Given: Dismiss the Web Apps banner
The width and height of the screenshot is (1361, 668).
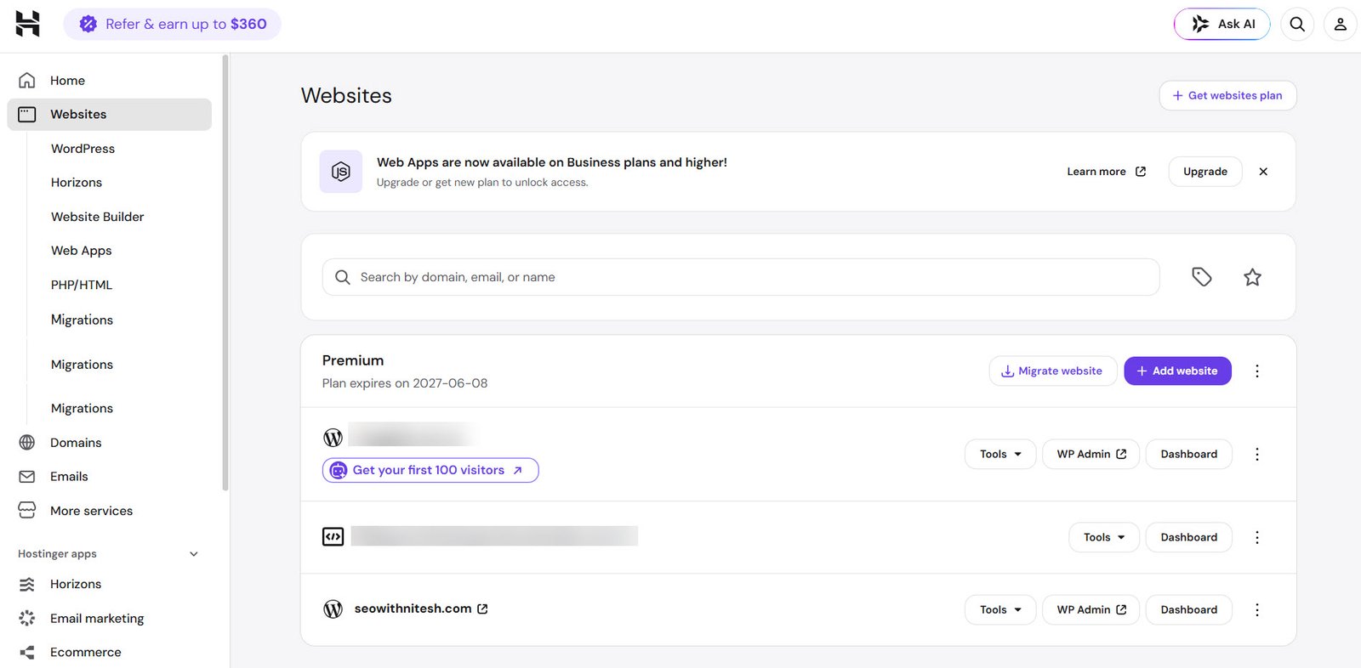Looking at the screenshot, I should [1263, 172].
